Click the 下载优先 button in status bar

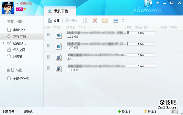pos(9,111)
